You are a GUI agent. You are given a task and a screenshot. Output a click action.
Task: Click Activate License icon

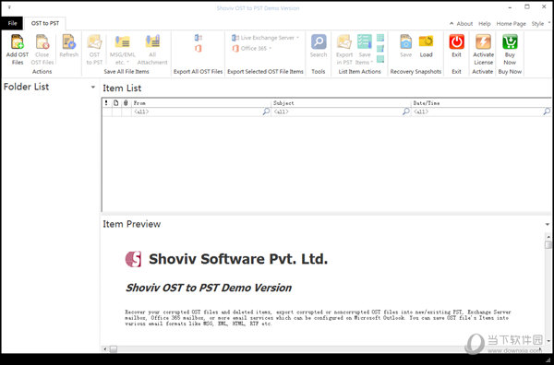[483, 41]
